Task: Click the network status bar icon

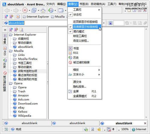Action: pyautogui.click(x=93, y=129)
